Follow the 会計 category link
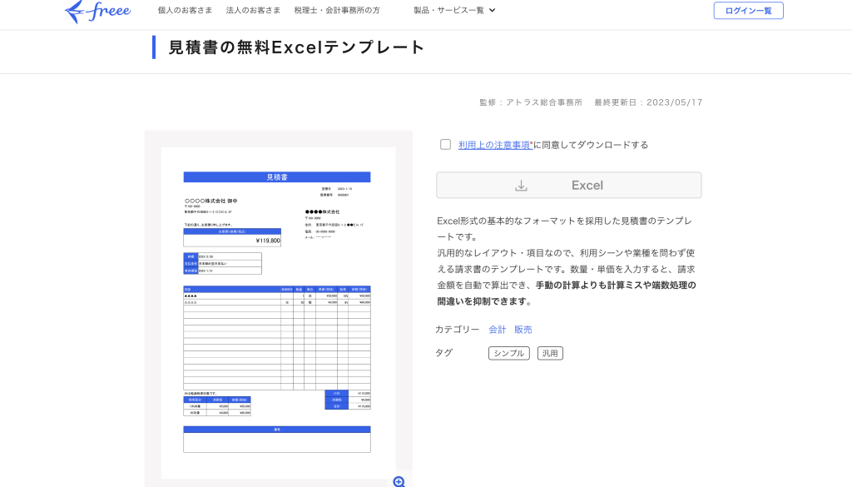 497,330
